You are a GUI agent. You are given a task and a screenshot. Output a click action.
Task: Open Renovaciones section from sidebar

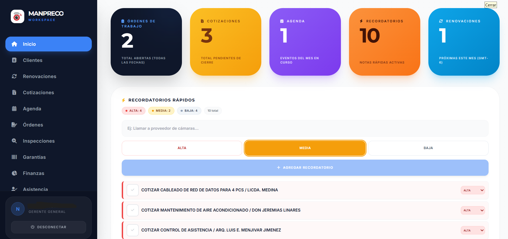coord(49,76)
